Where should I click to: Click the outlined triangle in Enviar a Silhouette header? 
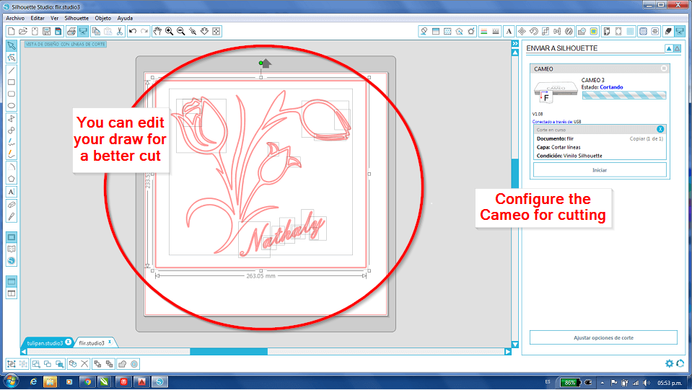[677, 48]
